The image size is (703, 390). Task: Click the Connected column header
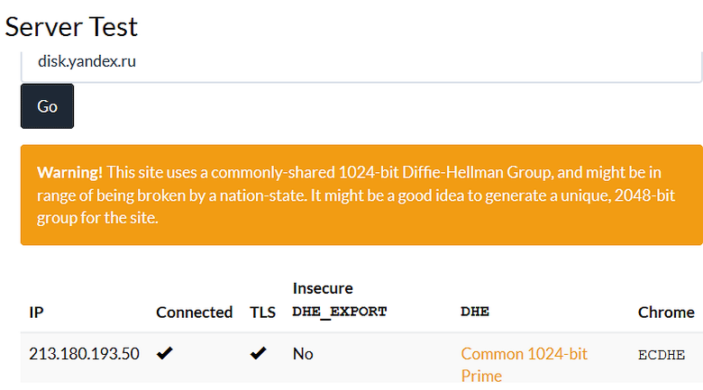[x=194, y=312]
